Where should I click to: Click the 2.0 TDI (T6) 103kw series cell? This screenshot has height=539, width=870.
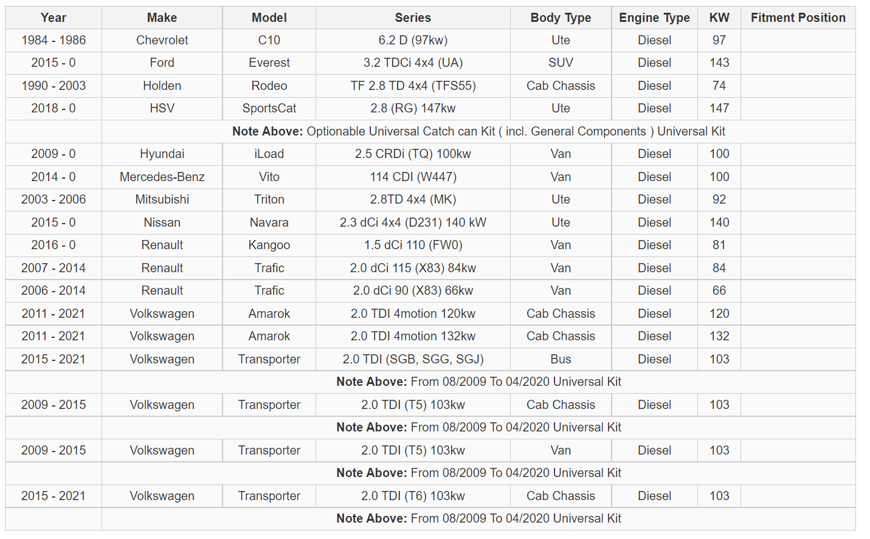pyautogui.click(x=413, y=496)
